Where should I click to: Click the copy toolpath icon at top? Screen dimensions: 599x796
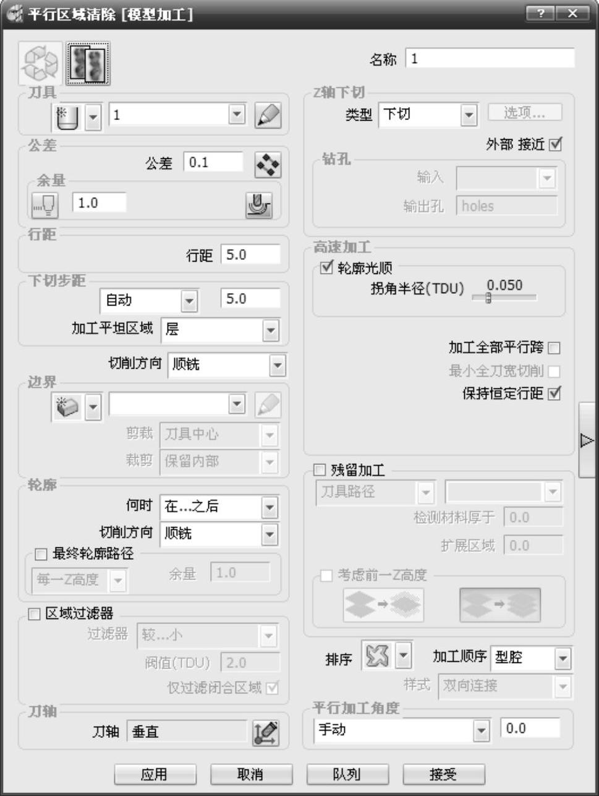pos(88,64)
